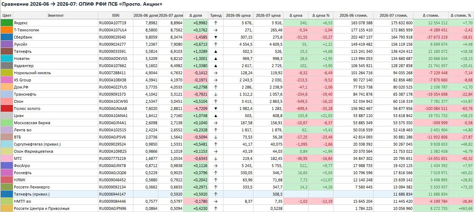Select the ФосАгро issuer cell
Screen dimensions: 474x212
click(x=55, y=166)
